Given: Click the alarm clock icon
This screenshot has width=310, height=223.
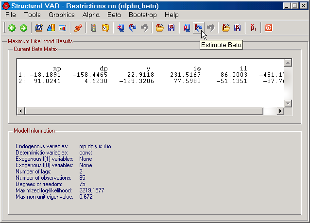Looking at the screenshot, I should click(x=105, y=28).
